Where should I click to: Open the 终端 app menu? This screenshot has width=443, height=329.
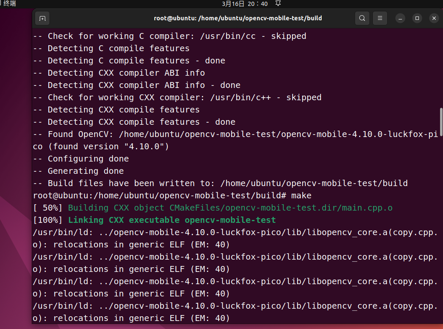[8, 3]
